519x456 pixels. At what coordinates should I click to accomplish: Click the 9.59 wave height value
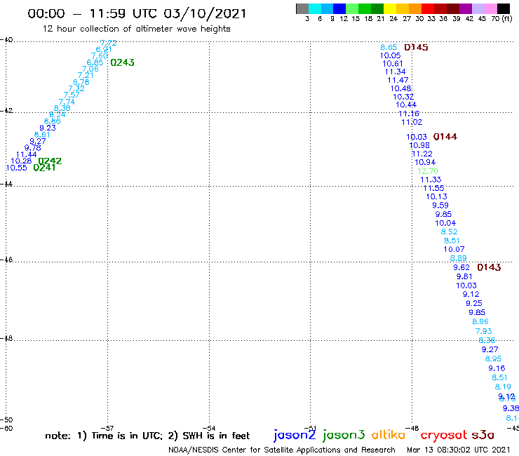(440, 205)
